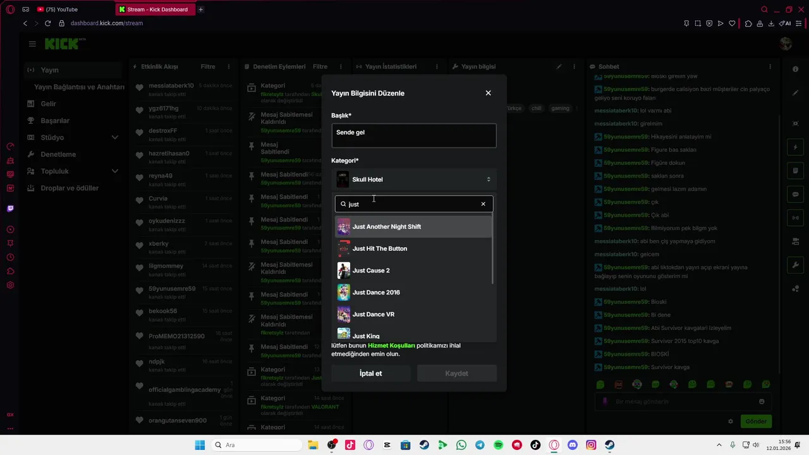Open WhatsApp from taskbar

point(461,445)
